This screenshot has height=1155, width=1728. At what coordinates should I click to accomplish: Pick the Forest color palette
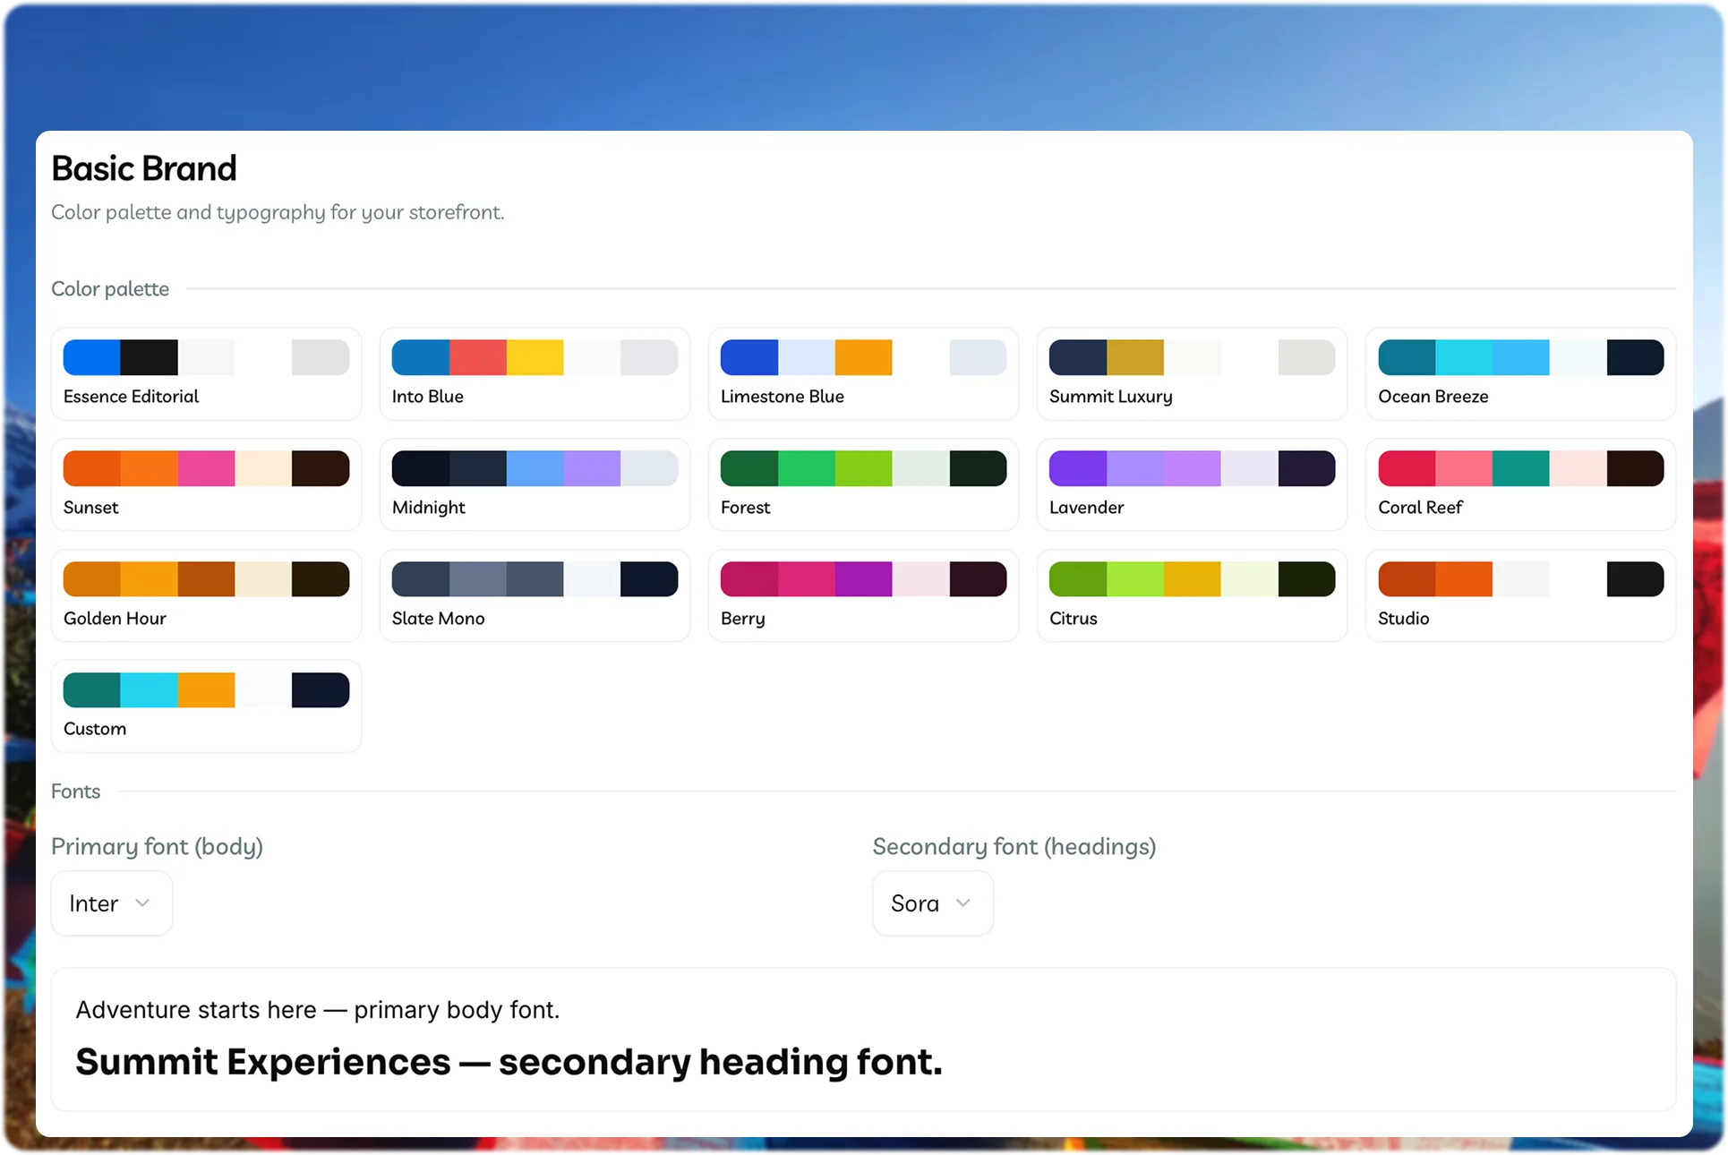(863, 484)
